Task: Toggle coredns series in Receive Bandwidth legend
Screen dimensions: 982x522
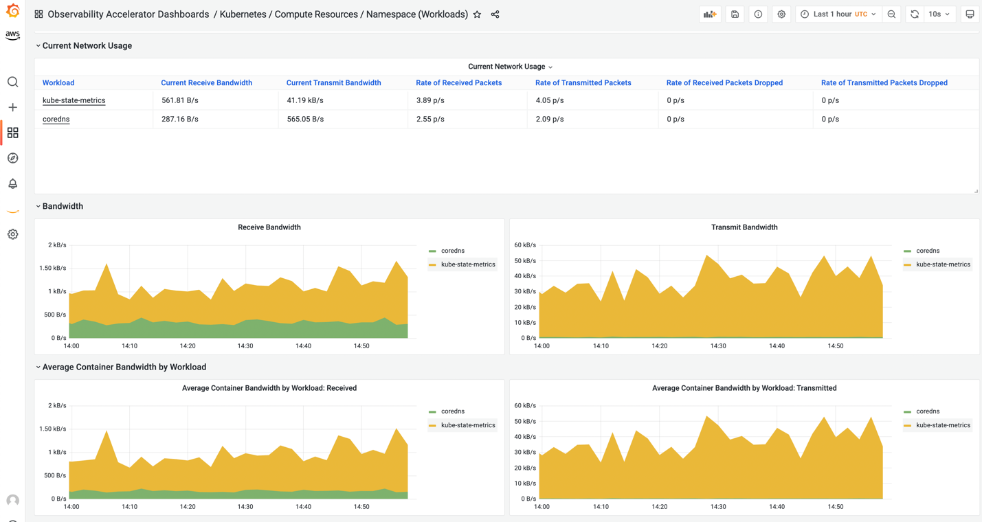Action: (452, 250)
